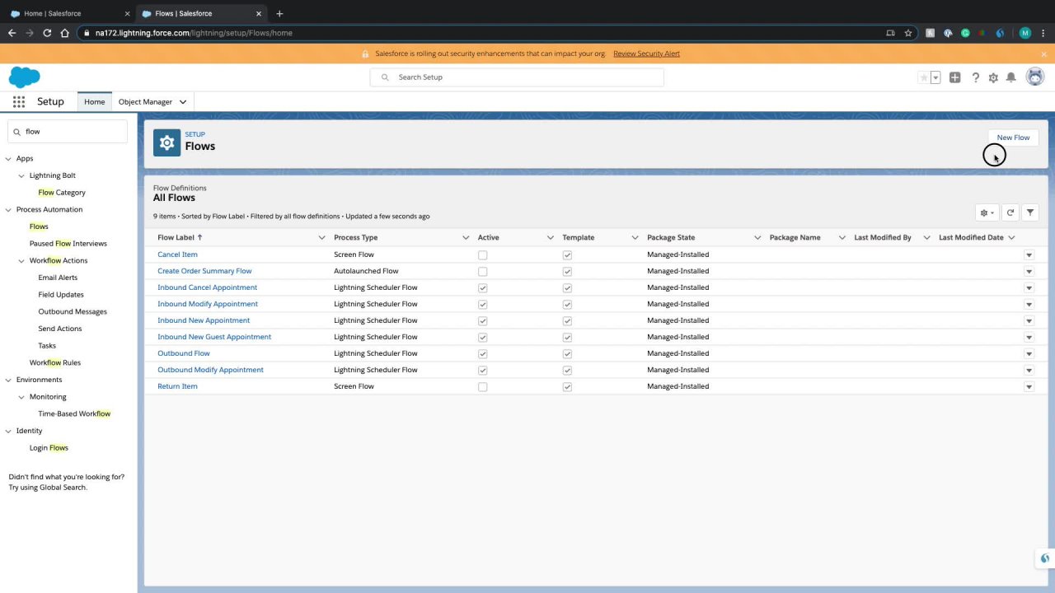Sort by the Last Modified Date column
Image resolution: width=1055 pixels, height=593 pixels.
[x=971, y=237]
